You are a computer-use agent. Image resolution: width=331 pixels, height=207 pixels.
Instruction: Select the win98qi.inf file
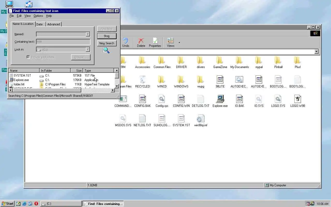click(201, 121)
